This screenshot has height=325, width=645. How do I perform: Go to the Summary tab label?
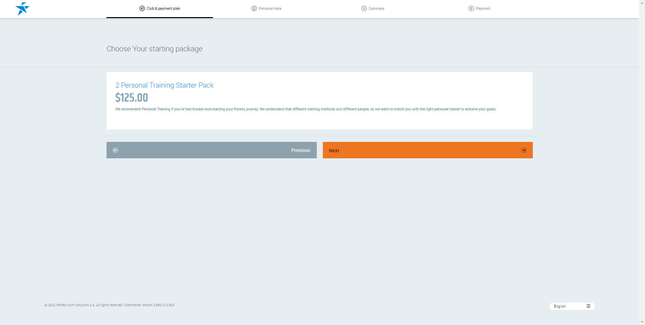click(376, 8)
